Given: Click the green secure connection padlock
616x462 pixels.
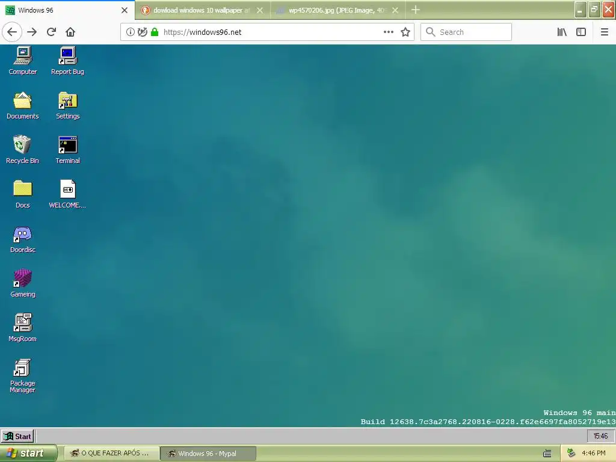Looking at the screenshot, I should click(x=155, y=32).
